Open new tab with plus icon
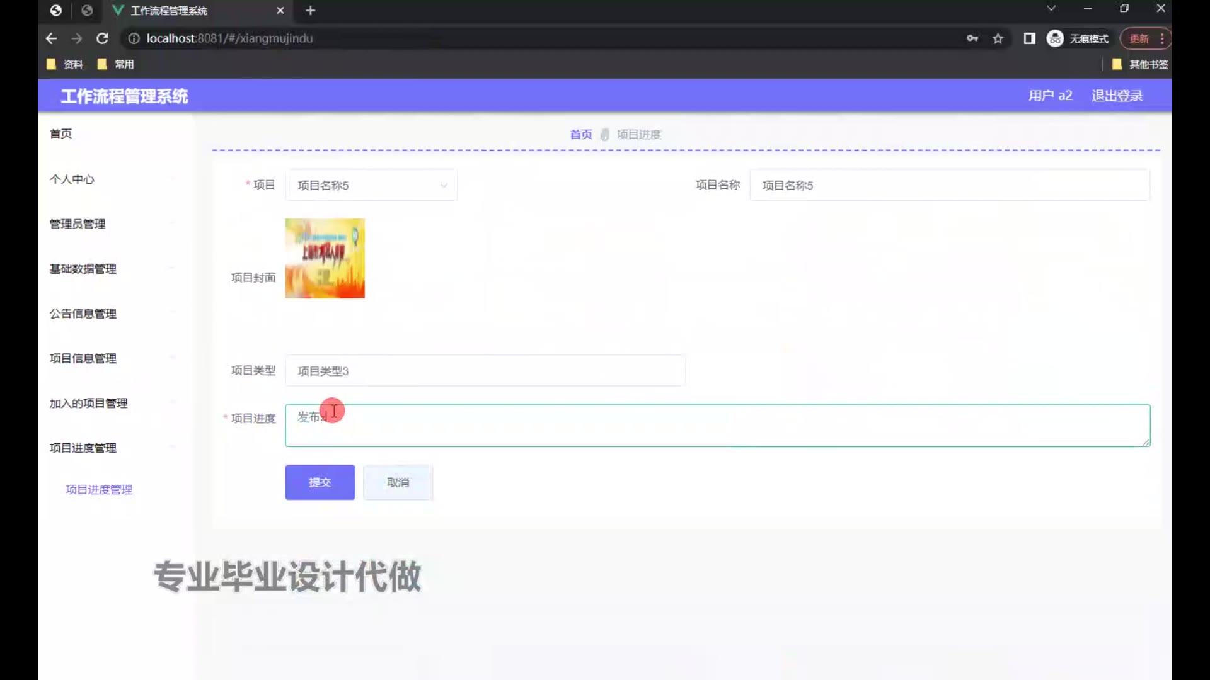 (310, 11)
